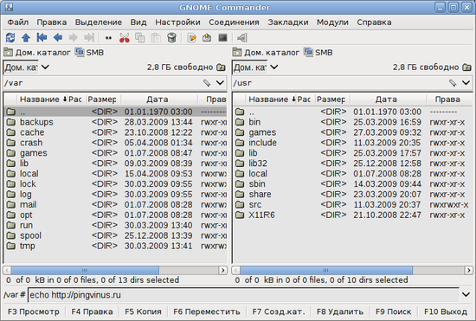Go forward with the right arrow icon
The image size is (476, 321).
click(74, 37)
